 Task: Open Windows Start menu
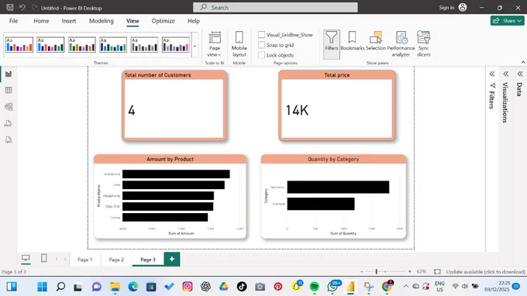43,286
